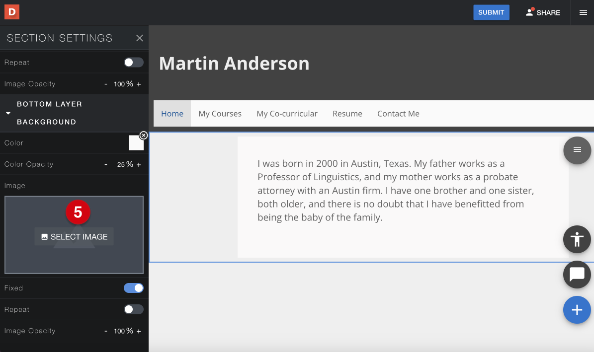This screenshot has width=594, height=352.
Task: Open the Contact Me tab
Action: (x=398, y=114)
